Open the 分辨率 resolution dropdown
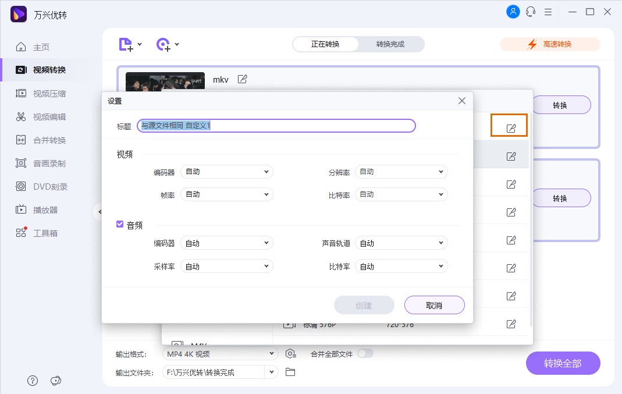622x394 pixels. pos(401,171)
